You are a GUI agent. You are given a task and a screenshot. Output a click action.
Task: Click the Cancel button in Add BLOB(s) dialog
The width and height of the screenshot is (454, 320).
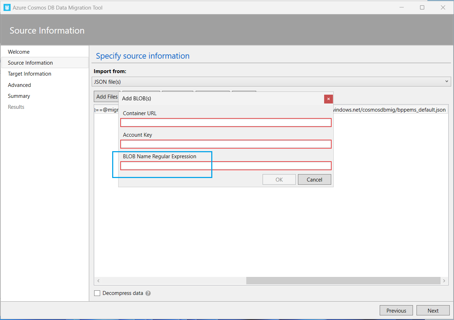point(315,179)
